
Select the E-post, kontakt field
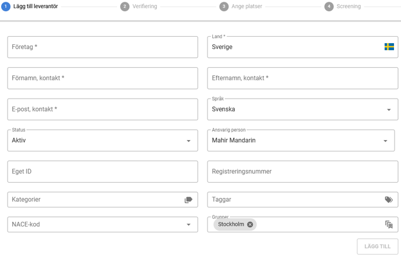click(x=102, y=109)
